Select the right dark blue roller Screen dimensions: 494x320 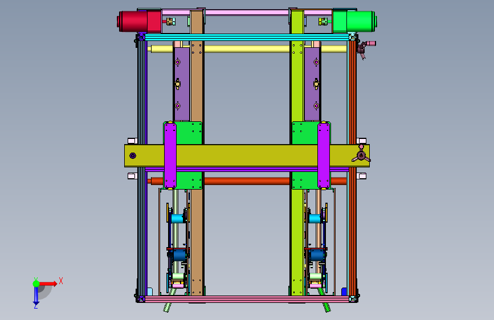tap(317, 255)
